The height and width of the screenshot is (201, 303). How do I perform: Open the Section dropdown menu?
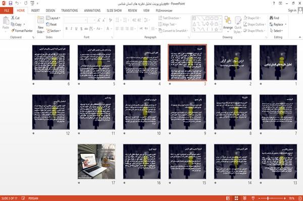point(54,31)
